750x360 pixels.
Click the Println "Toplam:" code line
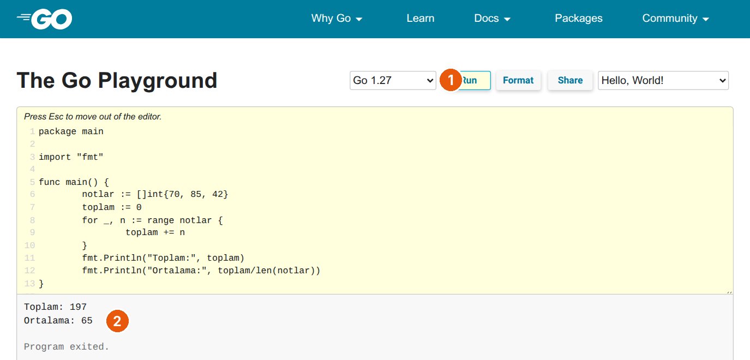tap(163, 258)
